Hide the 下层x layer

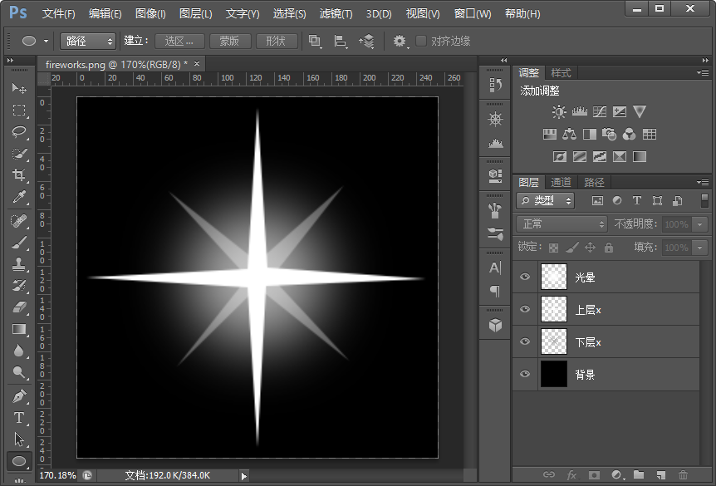pos(525,341)
